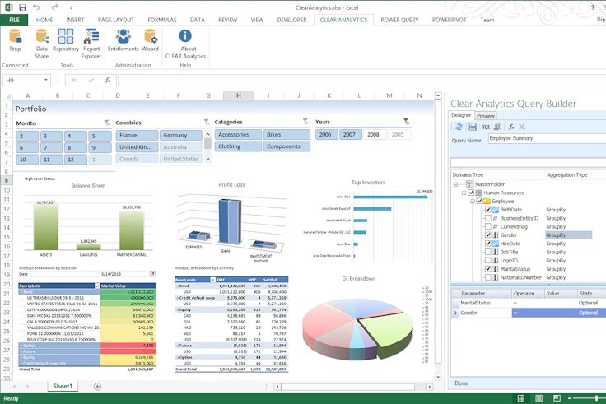Open Entitlements administration

pos(123,40)
